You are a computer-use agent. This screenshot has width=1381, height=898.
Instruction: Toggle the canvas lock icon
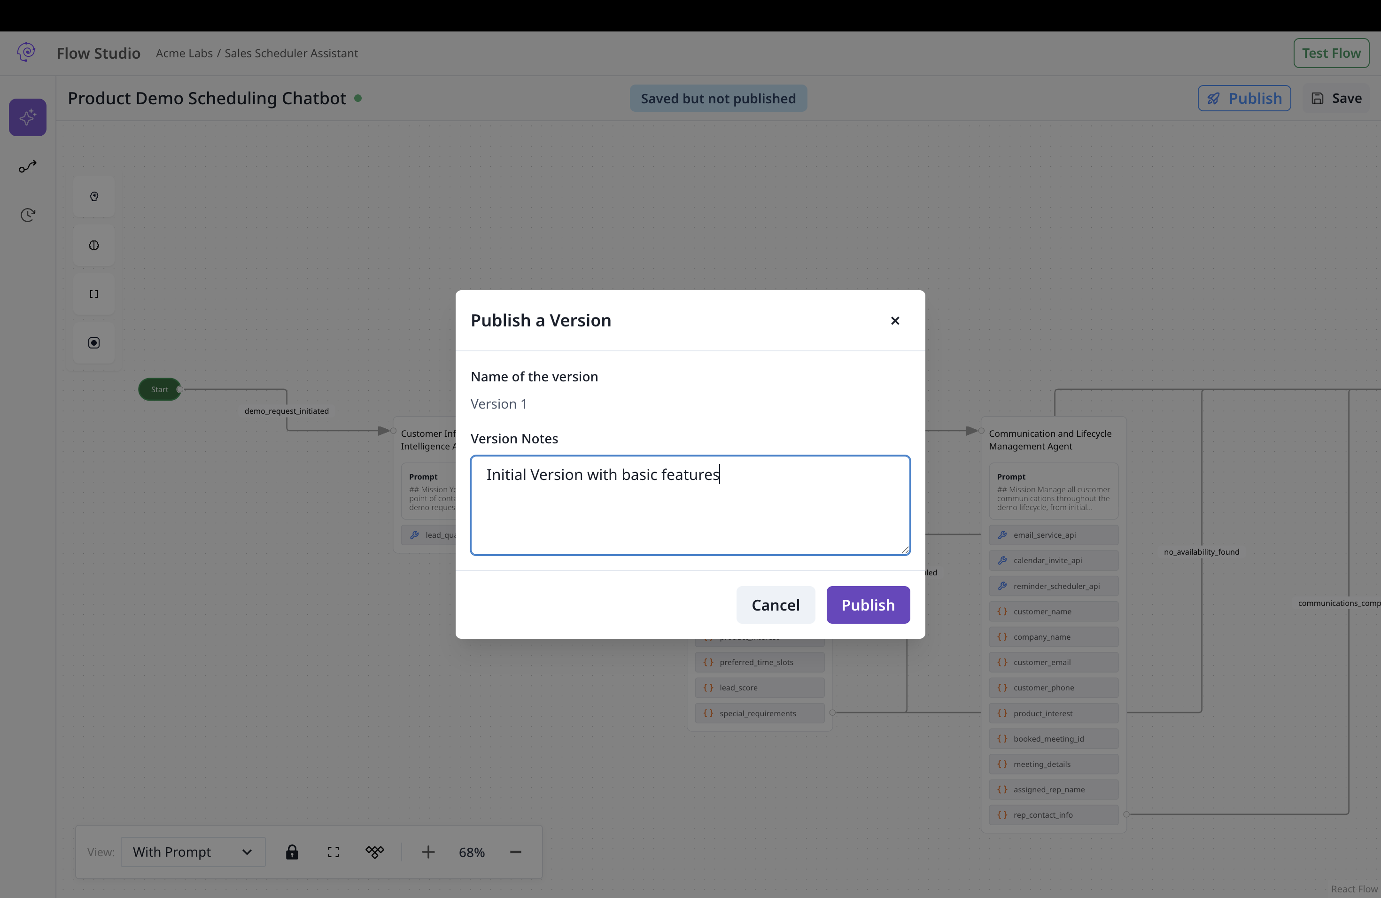[x=292, y=852]
